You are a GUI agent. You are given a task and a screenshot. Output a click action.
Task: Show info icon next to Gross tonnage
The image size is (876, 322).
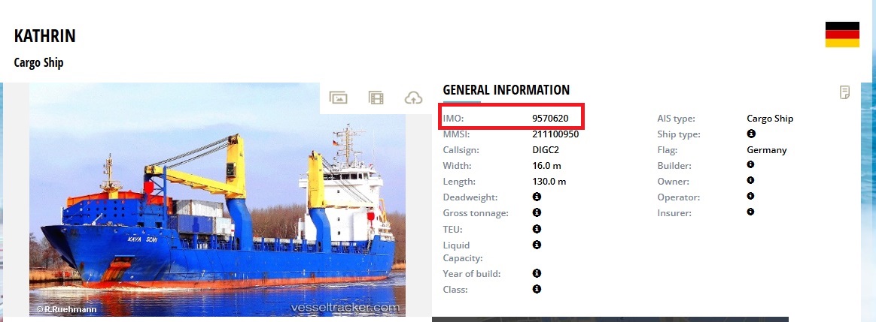tap(537, 212)
